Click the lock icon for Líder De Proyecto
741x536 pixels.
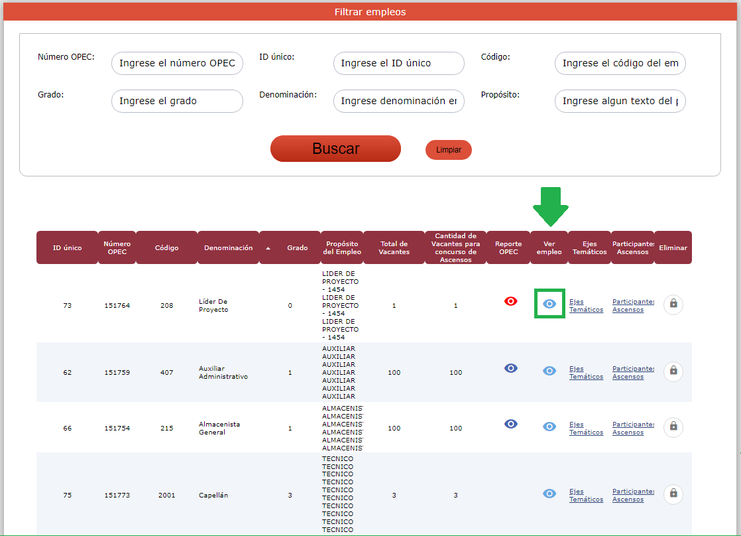[x=673, y=304]
